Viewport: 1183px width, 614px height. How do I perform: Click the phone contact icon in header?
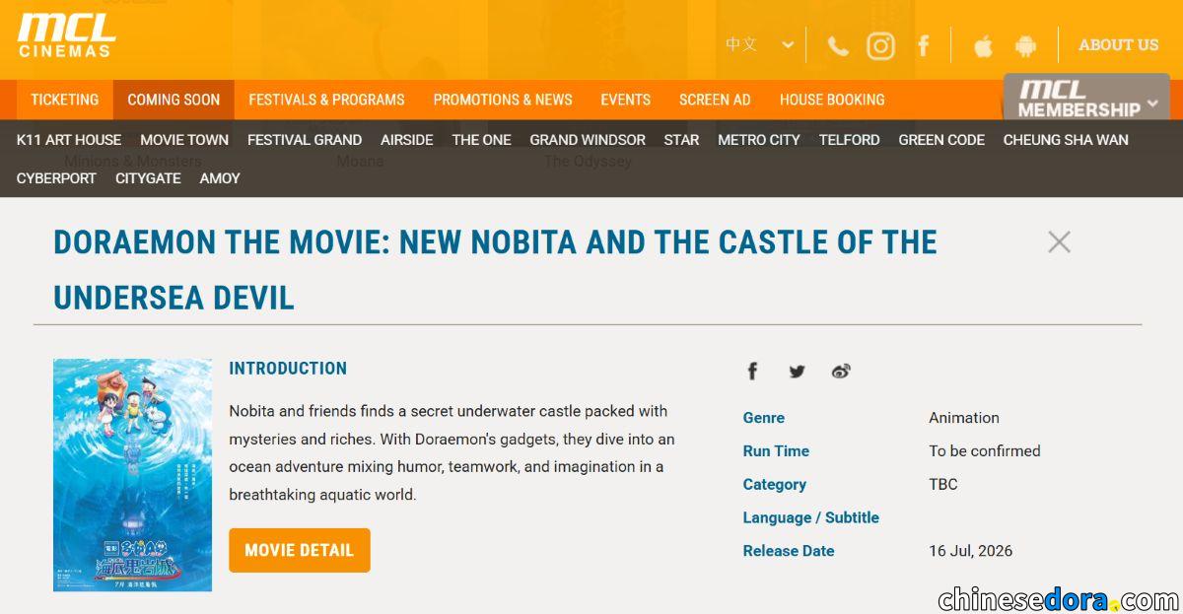[x=838, y=46]
